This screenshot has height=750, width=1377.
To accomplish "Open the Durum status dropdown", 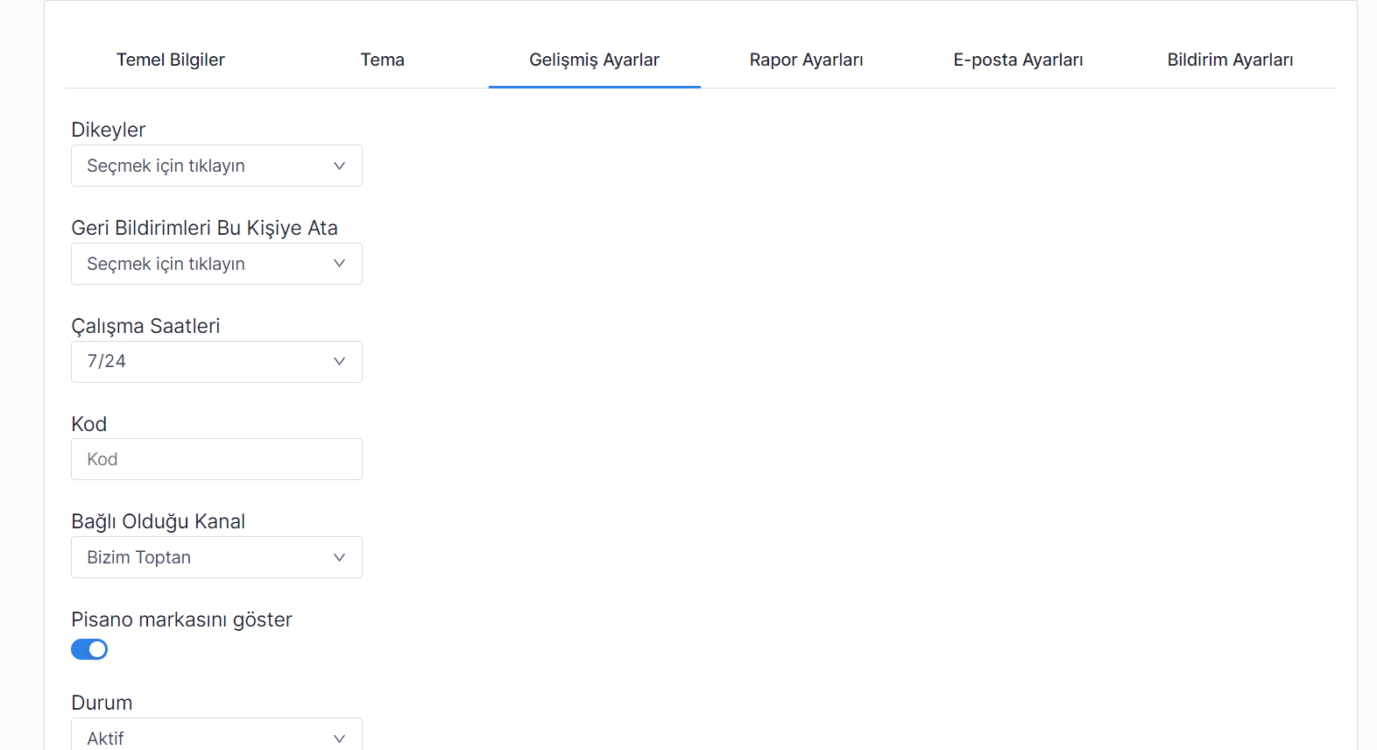I will (201, 737).
